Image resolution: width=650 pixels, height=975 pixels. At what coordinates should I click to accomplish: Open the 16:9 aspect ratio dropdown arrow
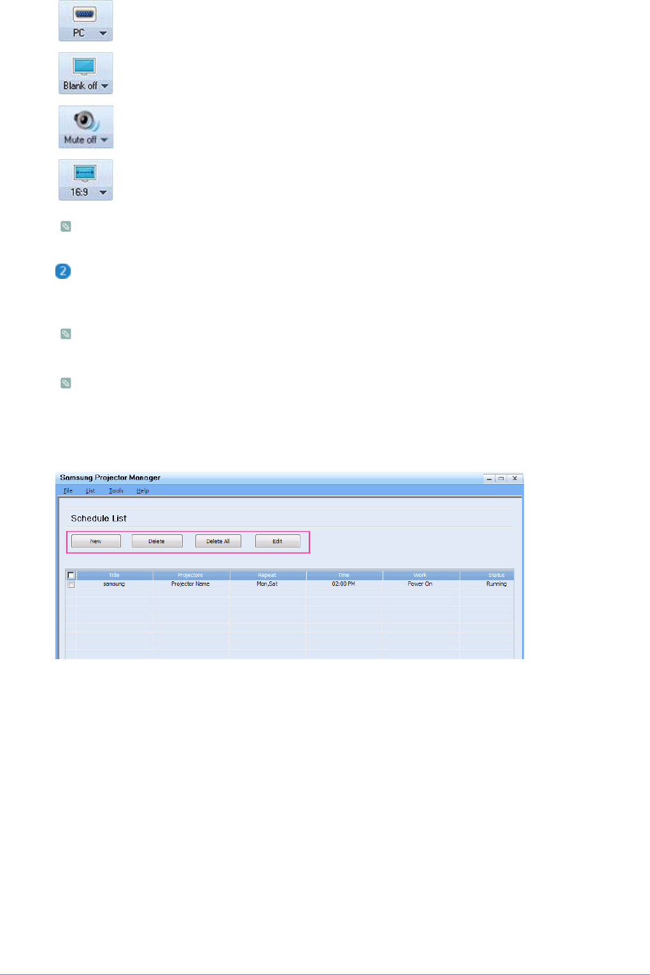(x=103, y=192)
